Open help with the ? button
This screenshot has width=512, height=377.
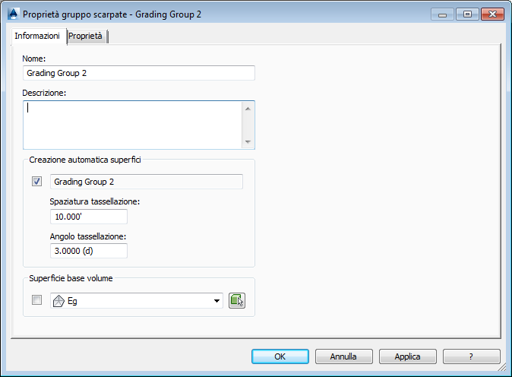coord(471,356)
